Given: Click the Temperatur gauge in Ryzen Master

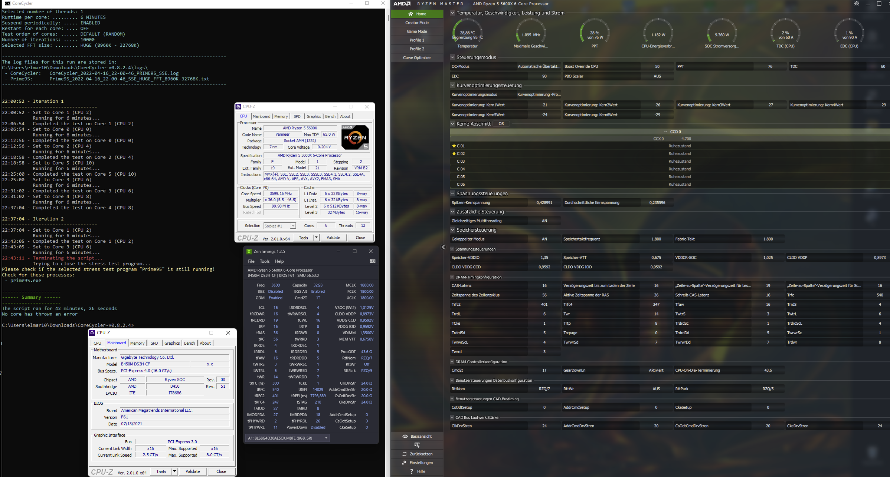Looking at the screenshot, I should click(467, 33).
